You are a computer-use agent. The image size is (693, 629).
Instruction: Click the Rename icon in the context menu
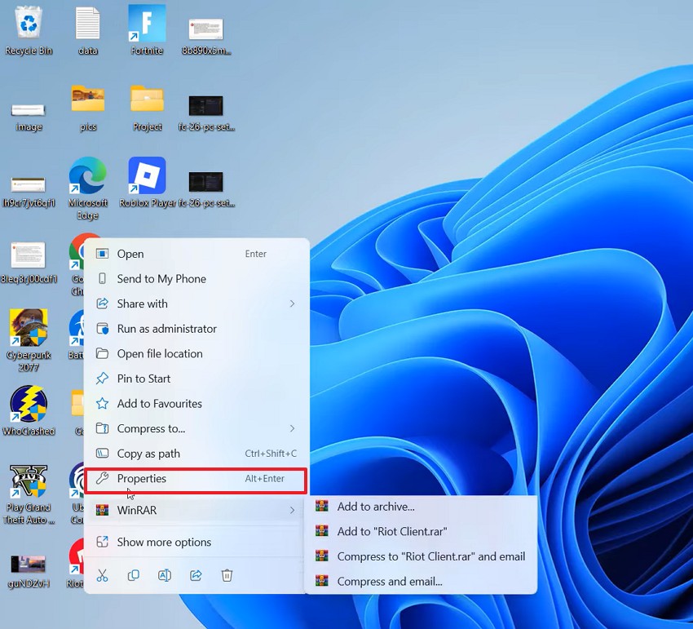coord(164,575)
